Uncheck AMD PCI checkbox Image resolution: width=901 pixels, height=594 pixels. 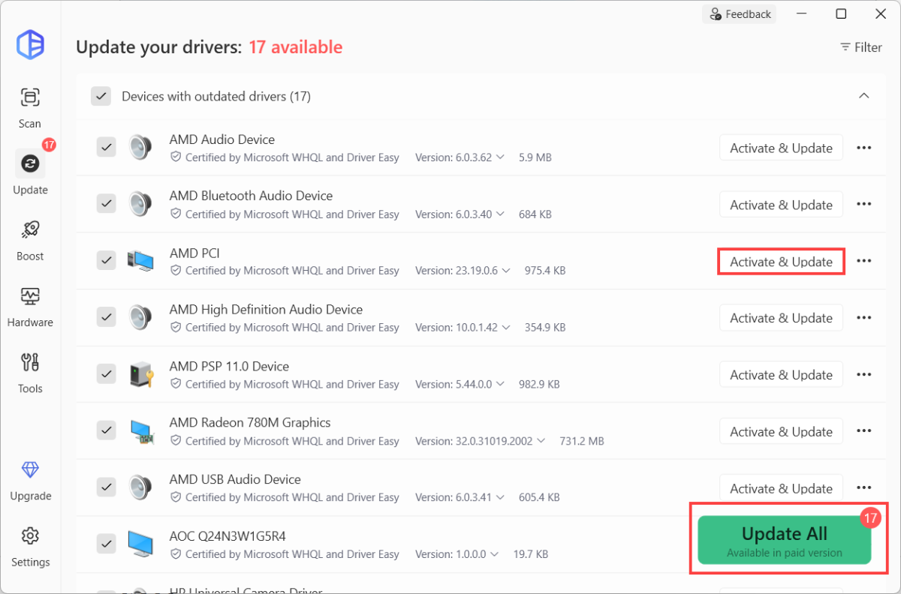(x=106, y=261)
